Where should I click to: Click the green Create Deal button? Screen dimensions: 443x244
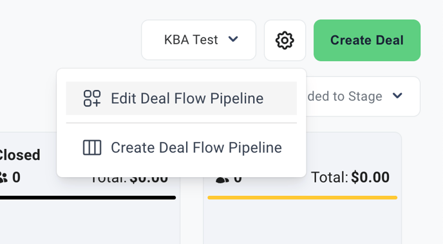[367, 40]
